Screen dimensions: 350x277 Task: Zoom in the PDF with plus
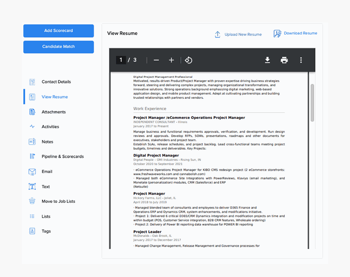point(171,60)
